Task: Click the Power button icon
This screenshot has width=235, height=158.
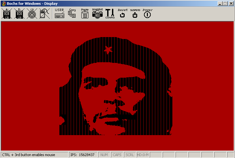Action: pyautogui.click(x=148, y=14)
